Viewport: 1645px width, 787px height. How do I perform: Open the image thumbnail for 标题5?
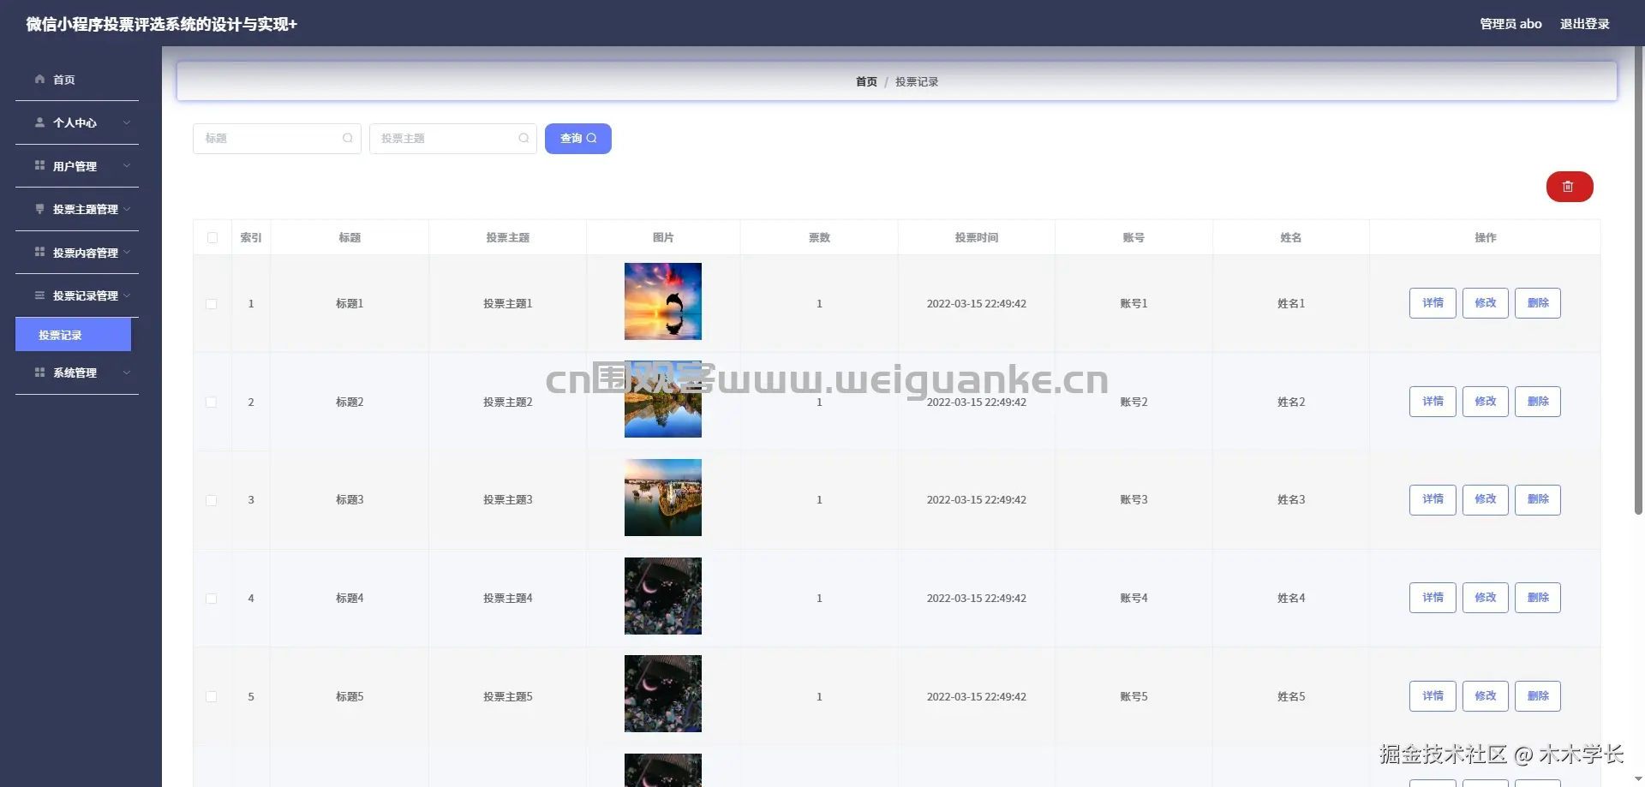point(663,694)
